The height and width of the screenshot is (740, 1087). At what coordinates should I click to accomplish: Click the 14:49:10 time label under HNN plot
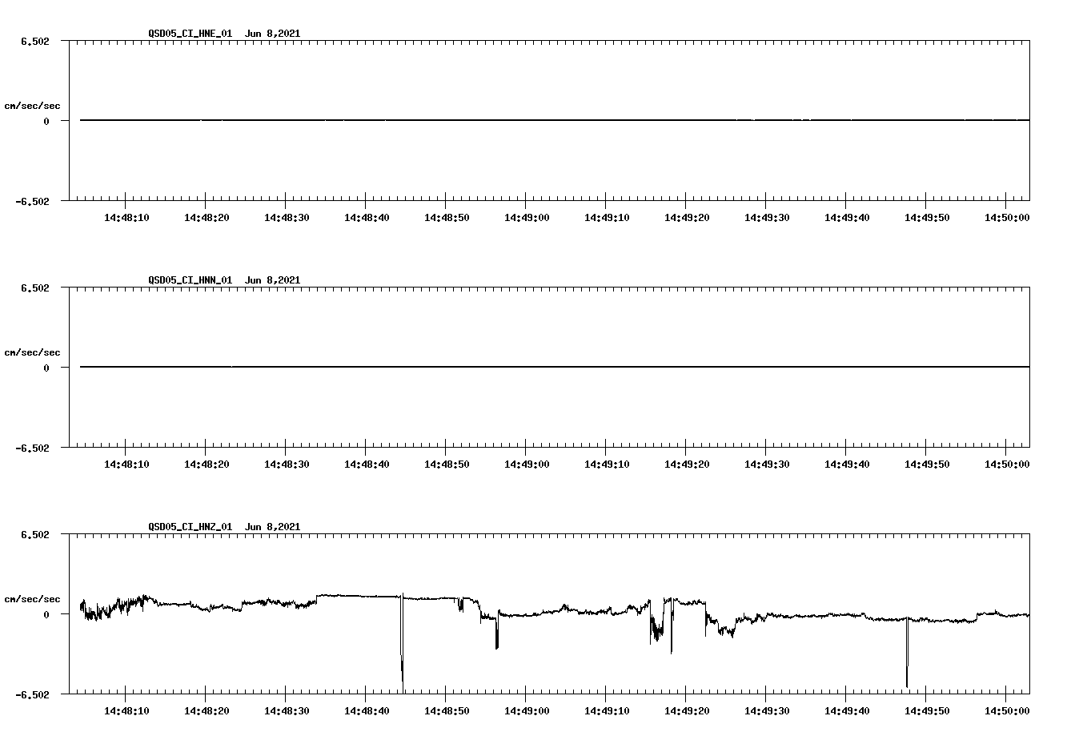(x=607, y=465)
